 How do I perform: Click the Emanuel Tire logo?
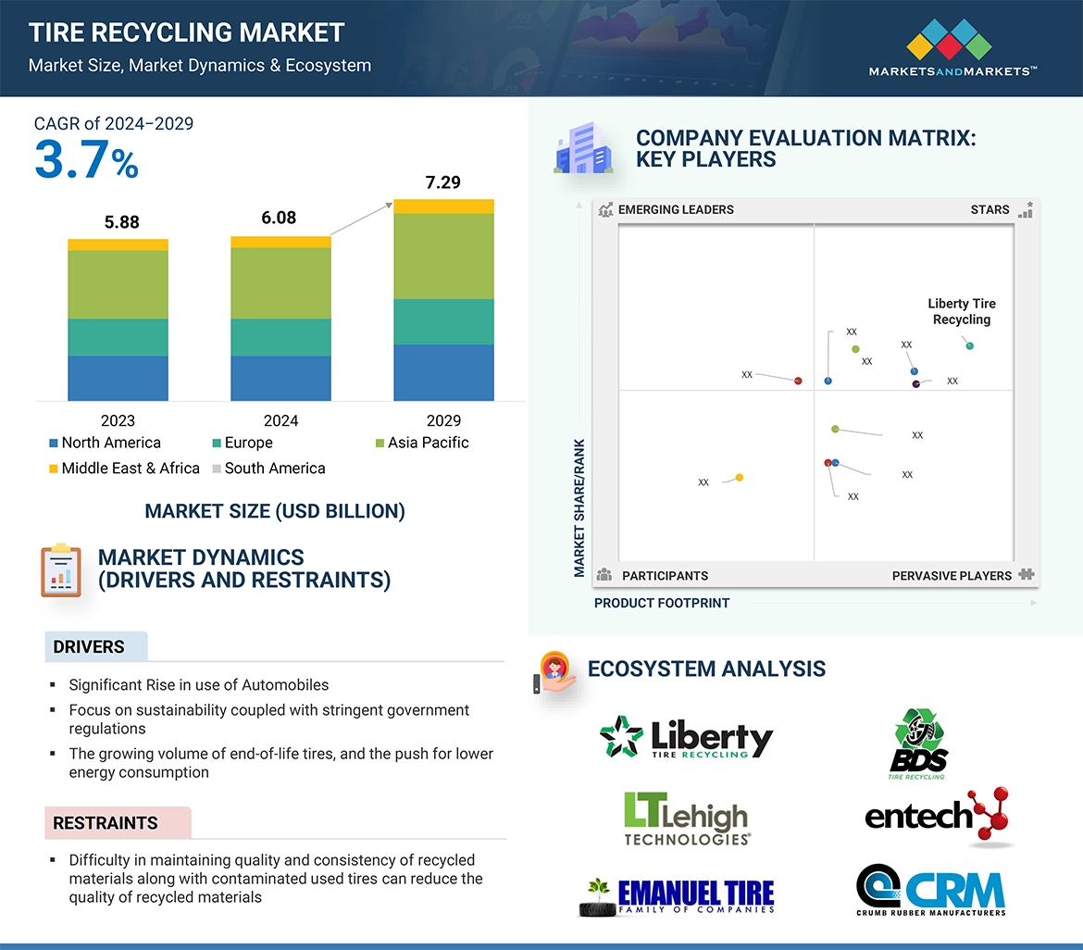tap(677, 895)
